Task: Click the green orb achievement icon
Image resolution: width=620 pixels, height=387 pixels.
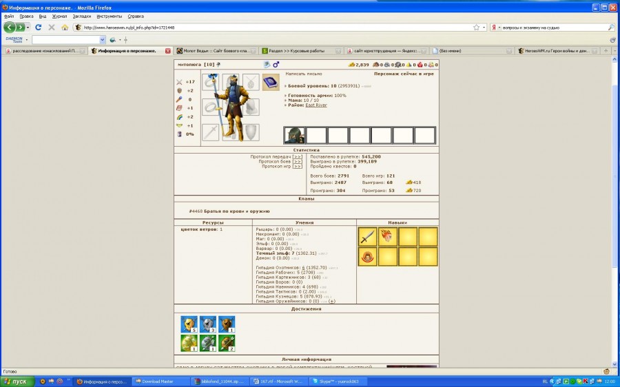Action: point(189,343)
